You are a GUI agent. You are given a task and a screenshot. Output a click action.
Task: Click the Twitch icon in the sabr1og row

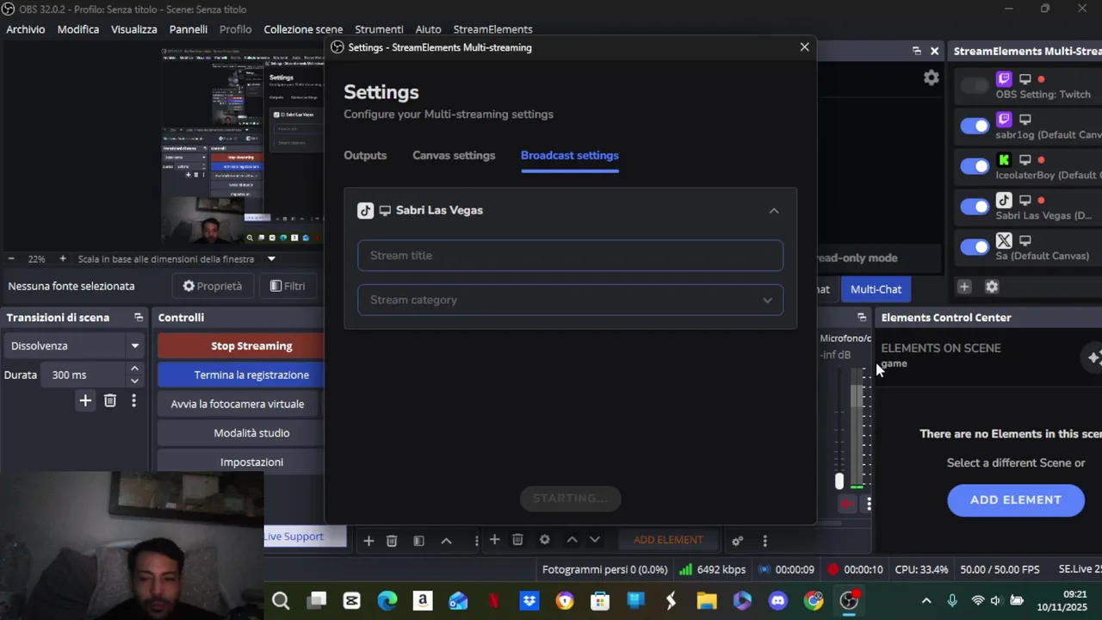tap(1004, 119)
